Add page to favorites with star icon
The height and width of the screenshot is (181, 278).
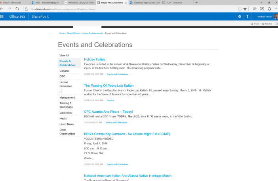245,9
